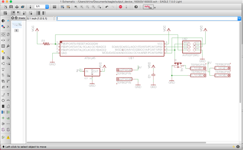The height and width of the screenshot is (150, 243).
Task: Select the Bus tool
Action: pos(3,112)
